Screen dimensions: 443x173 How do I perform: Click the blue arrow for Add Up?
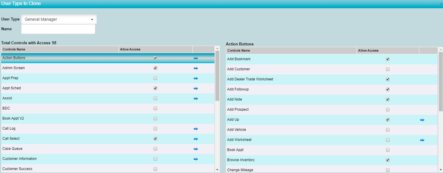[x=422, y=120]
